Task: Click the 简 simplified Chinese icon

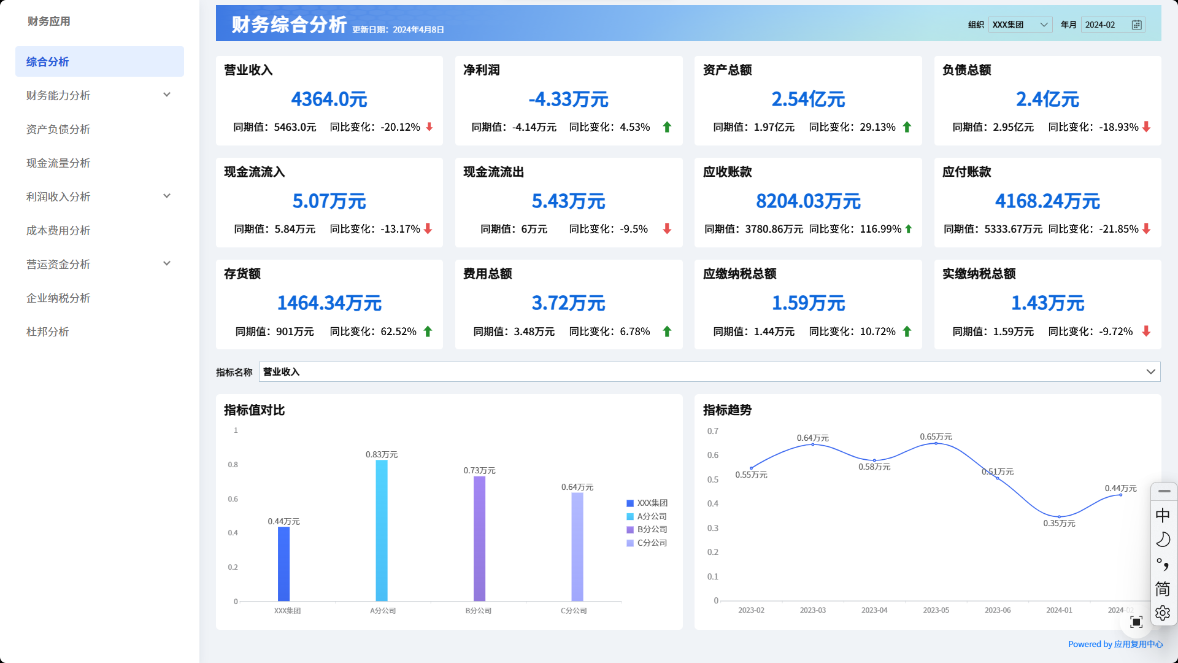Action: coord(1163,589)
